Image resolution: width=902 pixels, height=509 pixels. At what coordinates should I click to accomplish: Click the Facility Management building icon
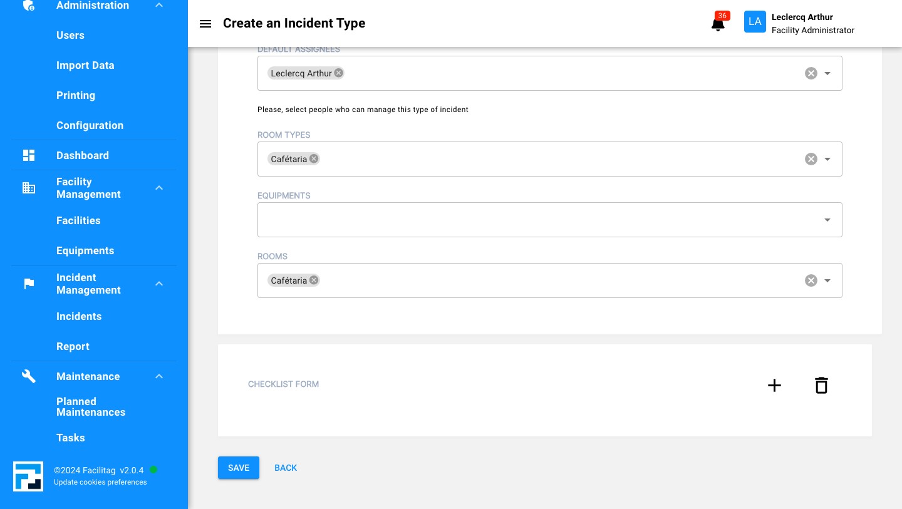pos(29,188)
